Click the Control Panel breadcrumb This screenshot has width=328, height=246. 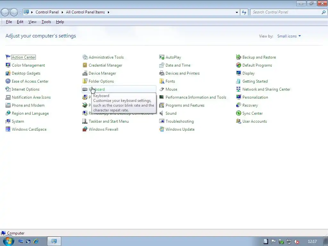click(47, 12)
